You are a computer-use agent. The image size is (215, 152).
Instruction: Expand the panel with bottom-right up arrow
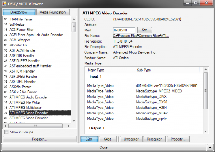(x=210, y=147)
